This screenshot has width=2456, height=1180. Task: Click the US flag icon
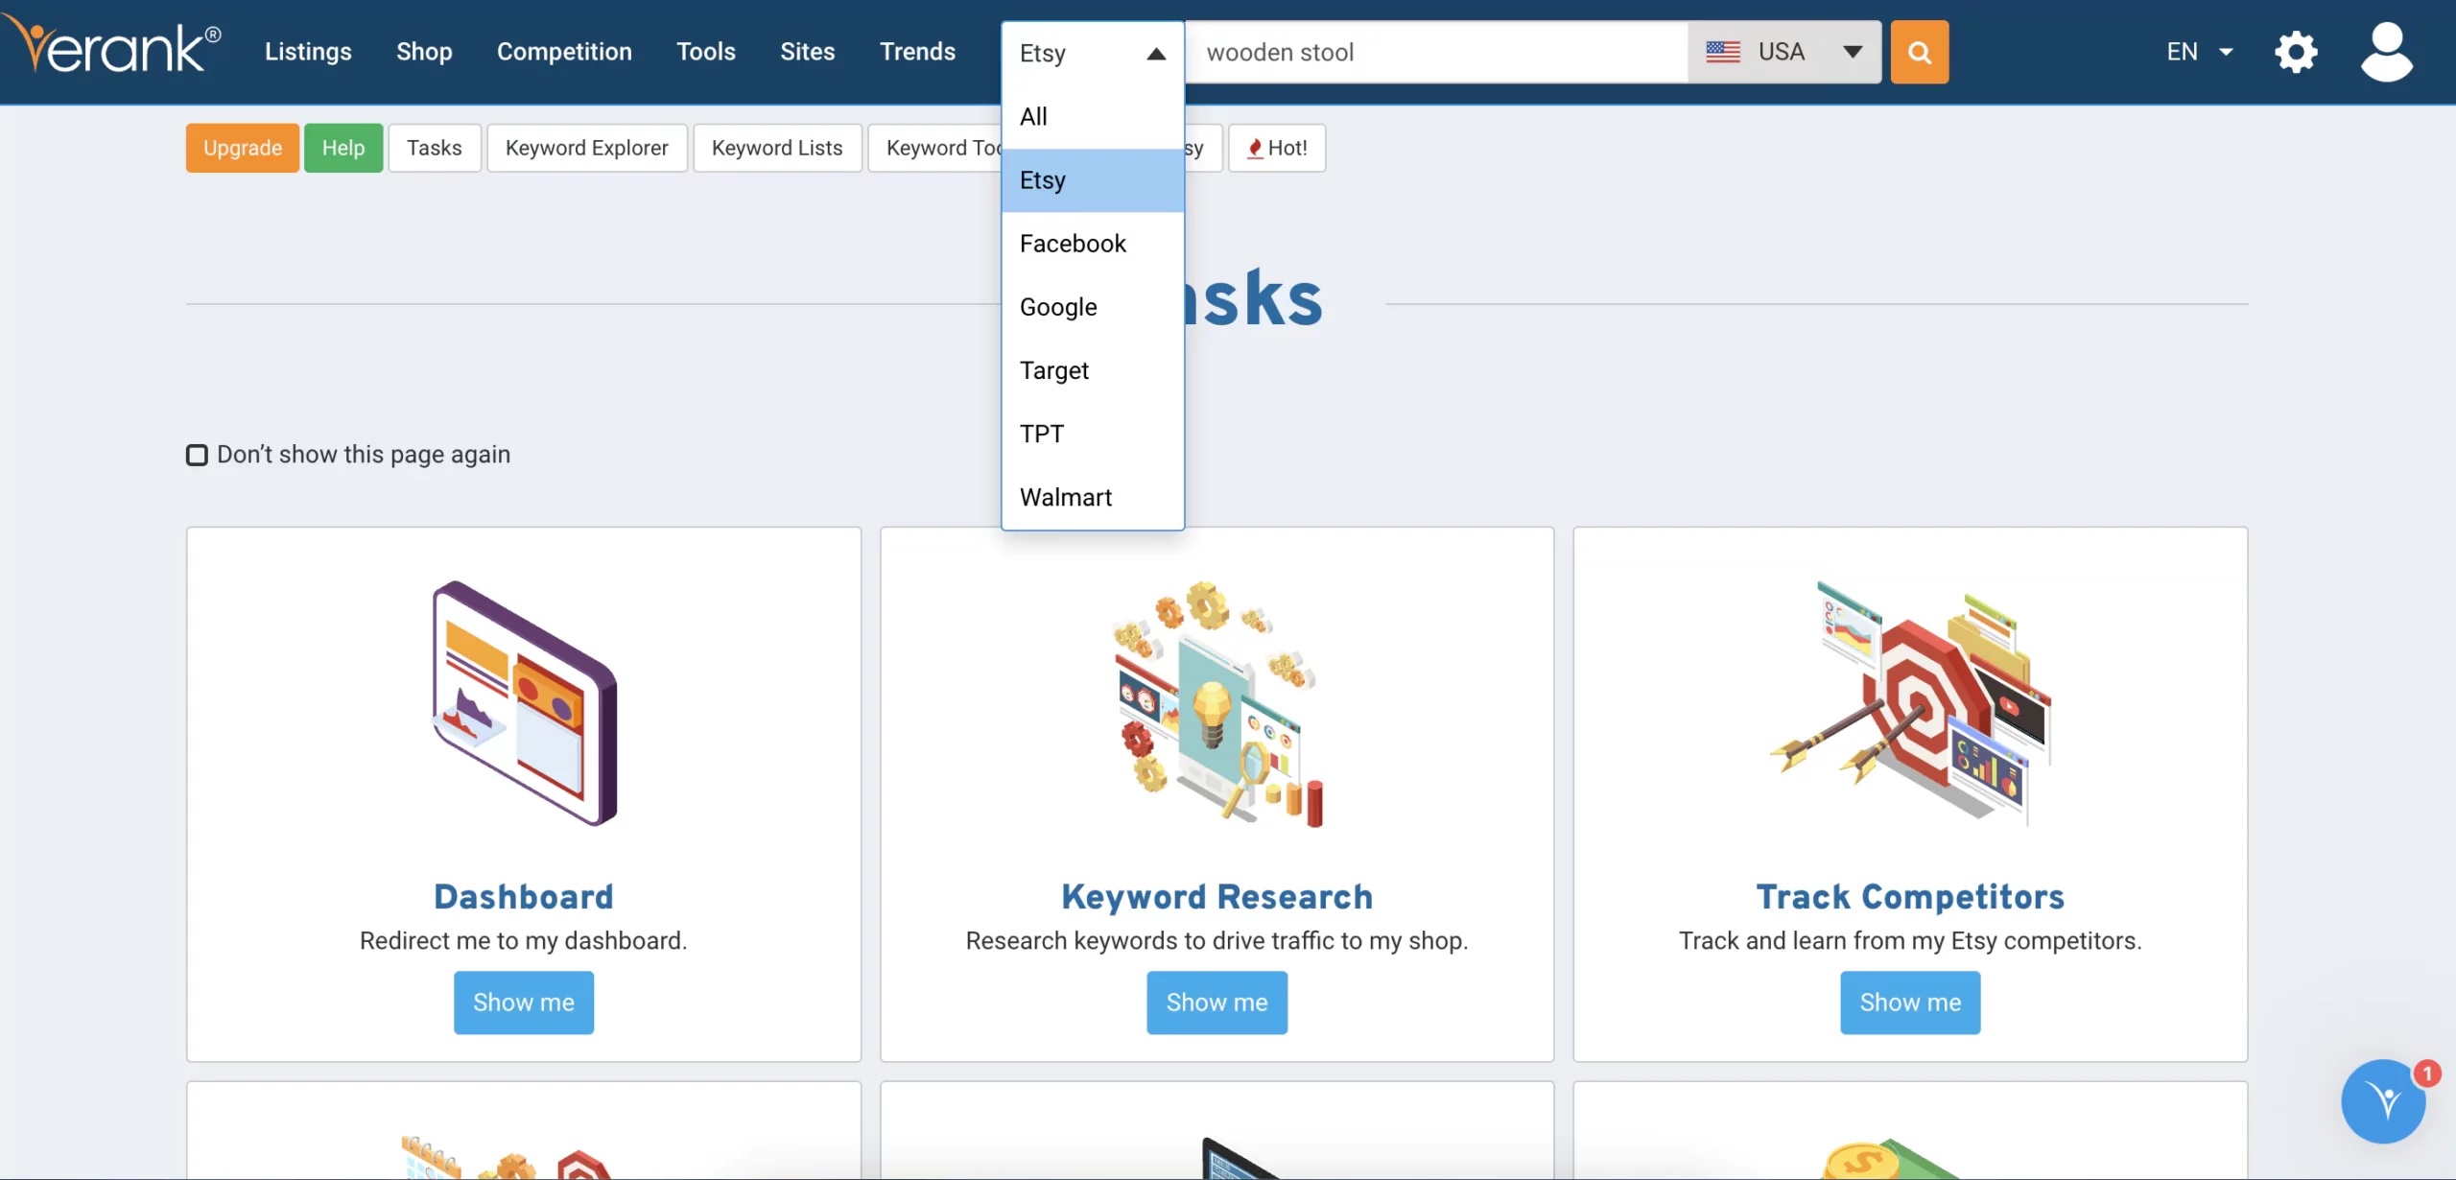pyautogui.click(x=1723, y=52)
